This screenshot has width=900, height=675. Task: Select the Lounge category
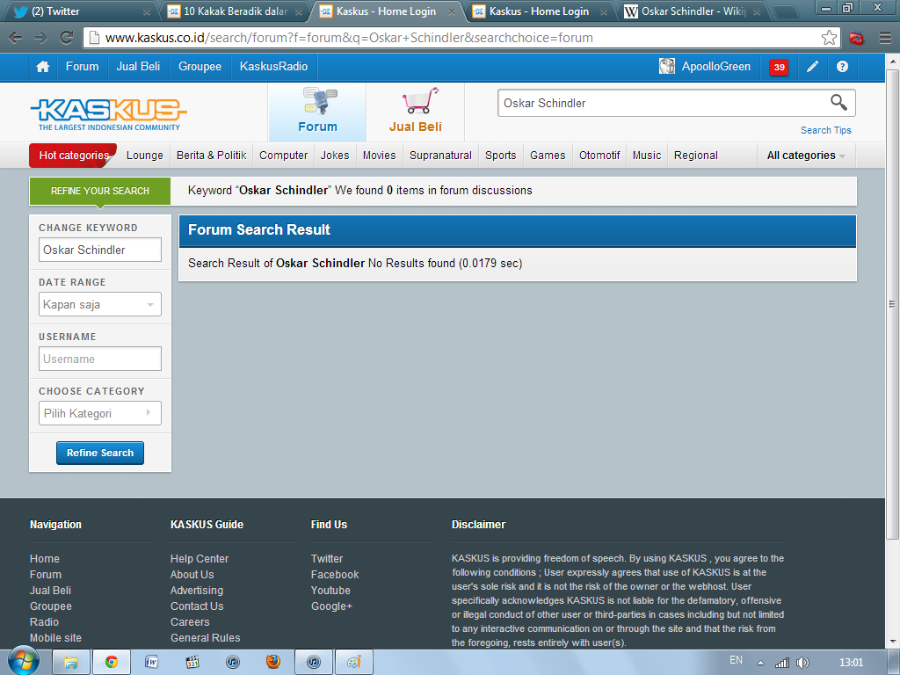pyautogui.click(x=145, y=156)
